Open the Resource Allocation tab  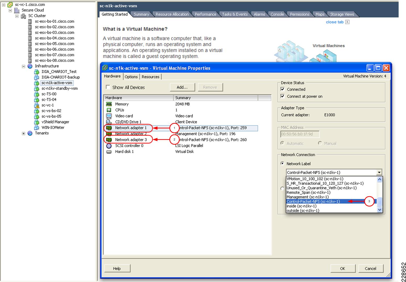pos(172,14)
